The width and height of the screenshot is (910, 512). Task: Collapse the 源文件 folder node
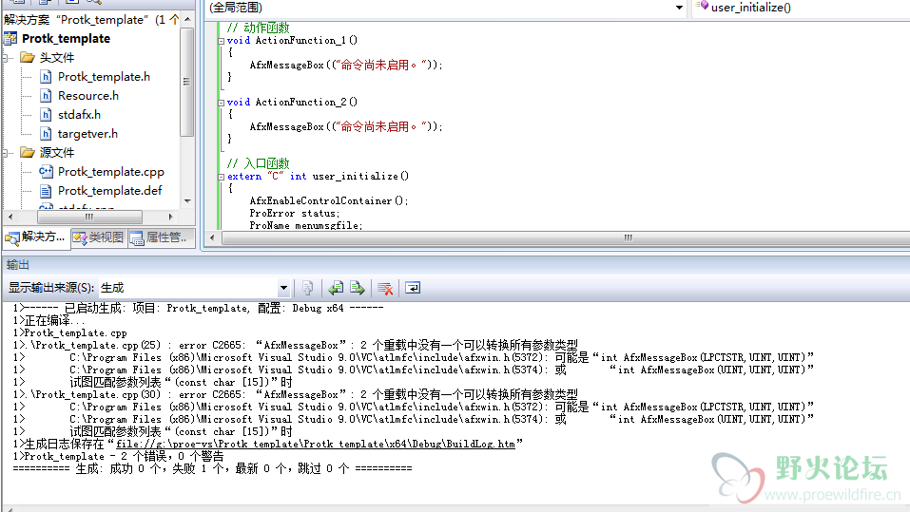click(6, 153)
